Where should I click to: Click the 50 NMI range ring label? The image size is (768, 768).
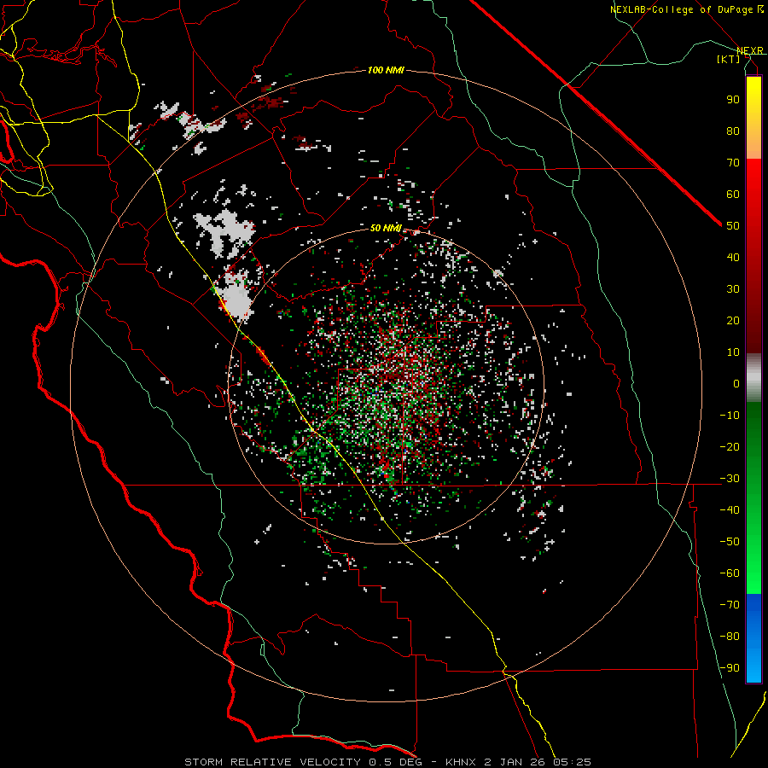[x=386, y=228]
